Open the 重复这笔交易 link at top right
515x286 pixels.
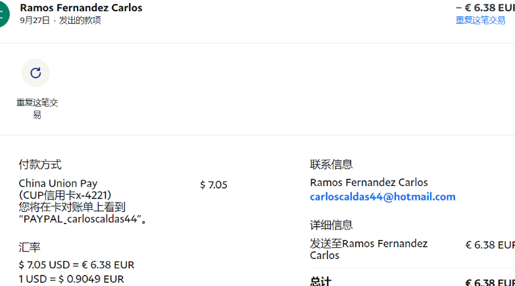[x=480, y=20]
